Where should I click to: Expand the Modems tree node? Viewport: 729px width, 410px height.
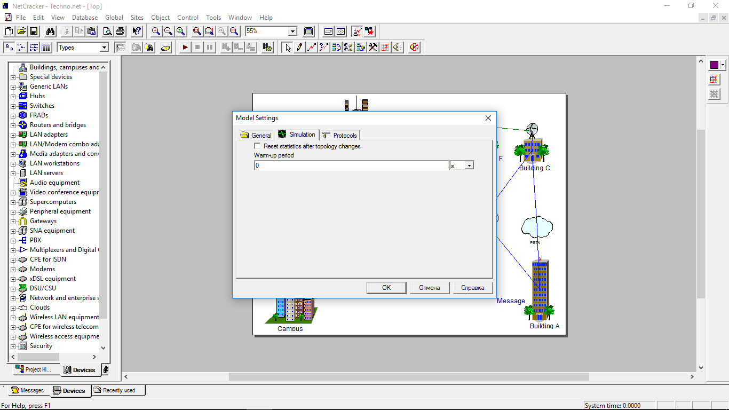13,269
